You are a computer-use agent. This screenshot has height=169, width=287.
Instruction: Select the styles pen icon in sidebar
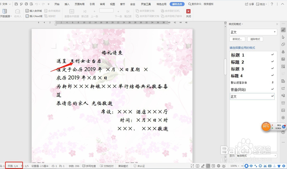(283, 30)
